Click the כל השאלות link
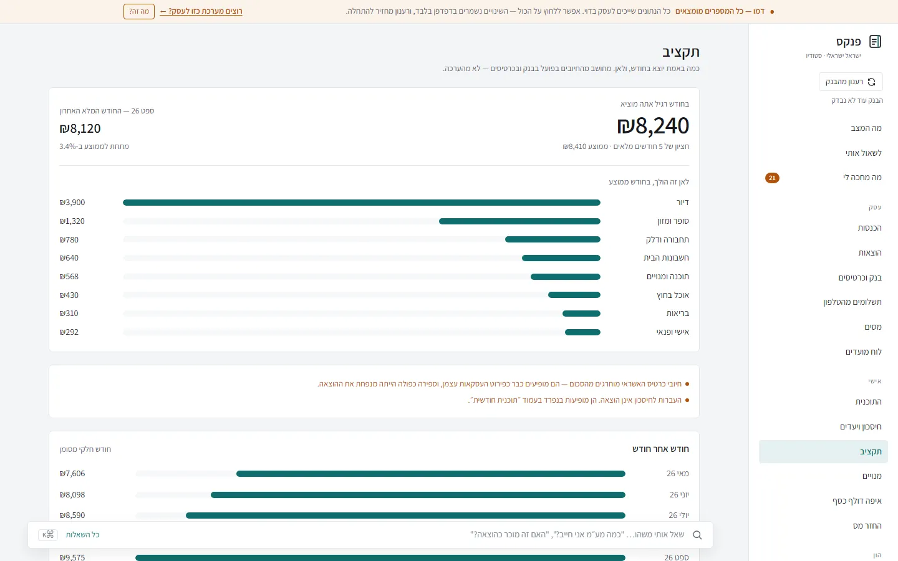Screen dimensions: 898x561 pyautogui.click(x=83, y=535)
